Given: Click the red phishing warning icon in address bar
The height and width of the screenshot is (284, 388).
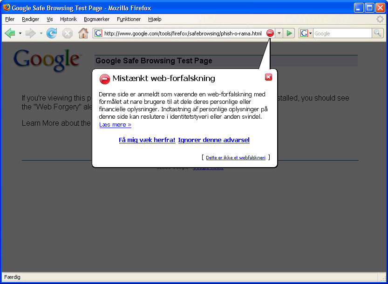Looking at the screenshot, I should (x=270, y=33).
